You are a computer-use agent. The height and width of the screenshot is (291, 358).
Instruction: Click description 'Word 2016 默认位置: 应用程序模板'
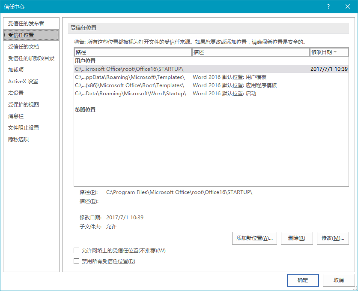(x=235, y=85)
